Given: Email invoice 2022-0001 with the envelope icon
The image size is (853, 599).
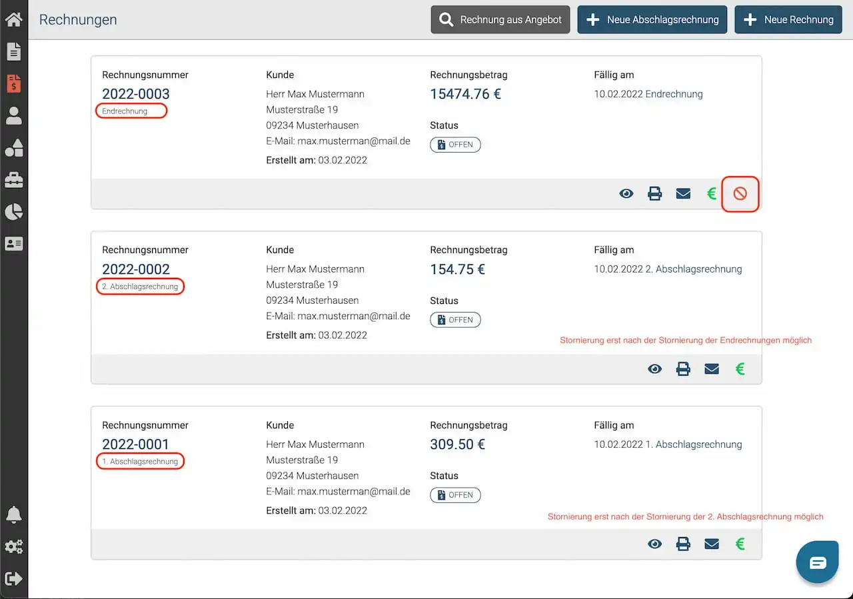Looking at the screenshot, I should (712, 544).
